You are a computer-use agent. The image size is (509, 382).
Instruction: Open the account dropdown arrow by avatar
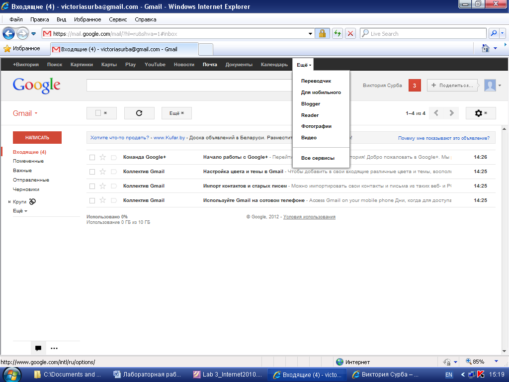pos(500,86)
